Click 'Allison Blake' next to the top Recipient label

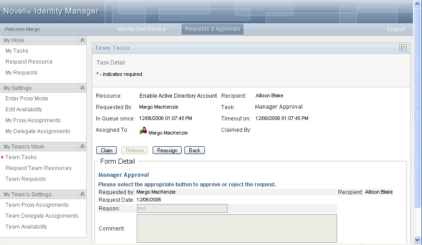point(269,95)
